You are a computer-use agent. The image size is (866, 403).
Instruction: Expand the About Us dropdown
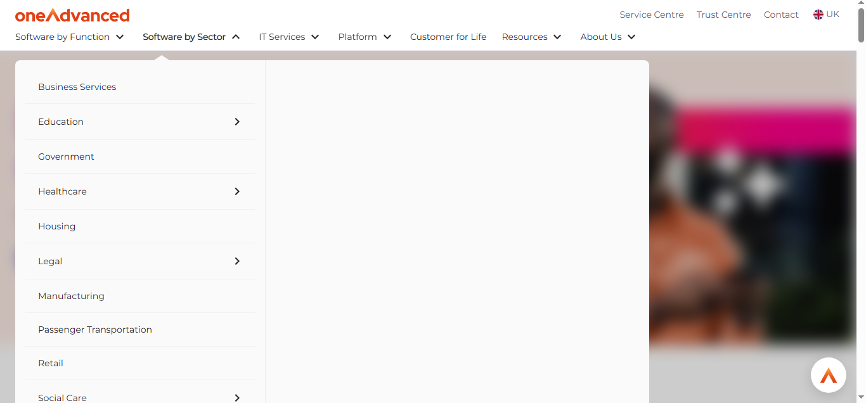point(607,37)
